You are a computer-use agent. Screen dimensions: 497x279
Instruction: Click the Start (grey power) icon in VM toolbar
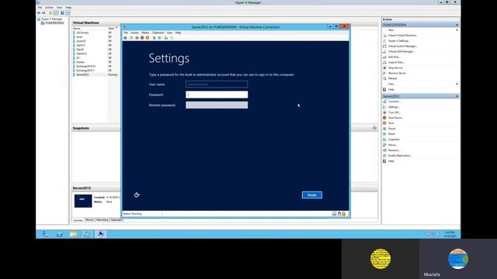click(131, 38)
